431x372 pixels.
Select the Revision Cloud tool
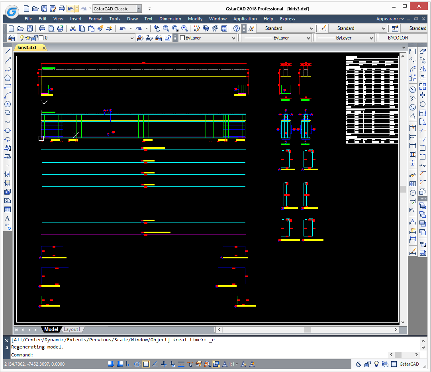pyautogui.click(x=8, y=113)
